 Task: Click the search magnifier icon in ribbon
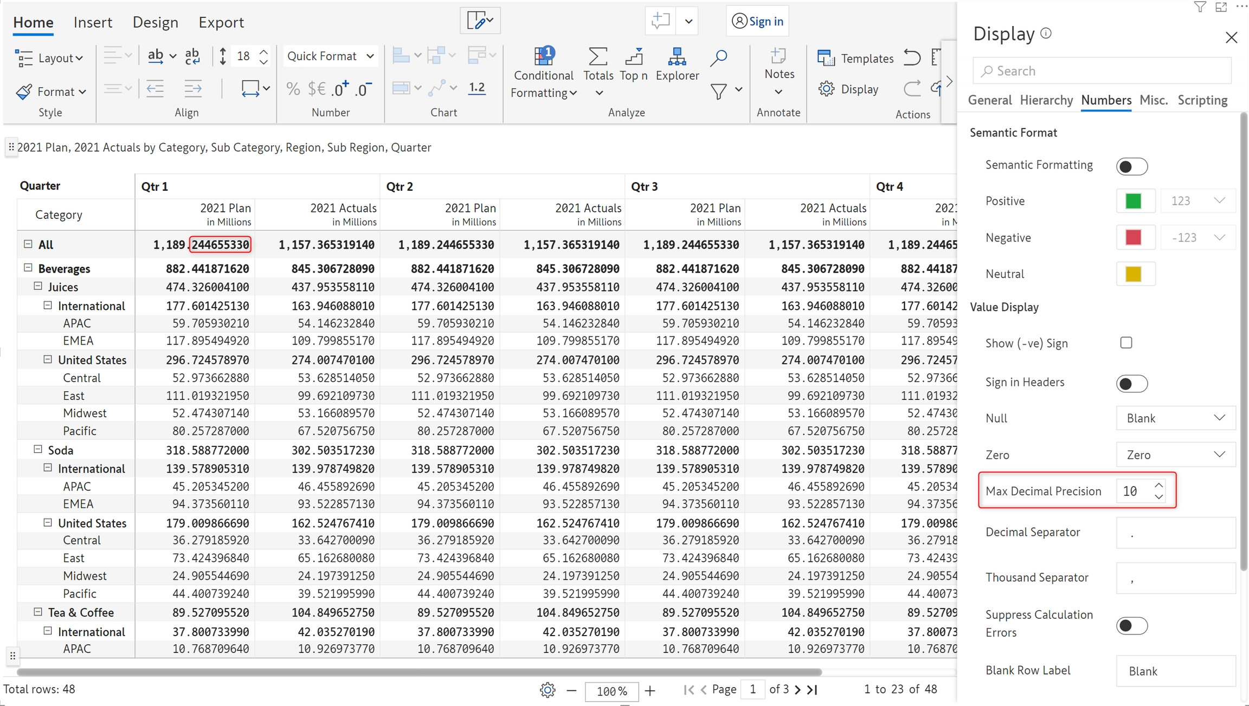[718, 57]
